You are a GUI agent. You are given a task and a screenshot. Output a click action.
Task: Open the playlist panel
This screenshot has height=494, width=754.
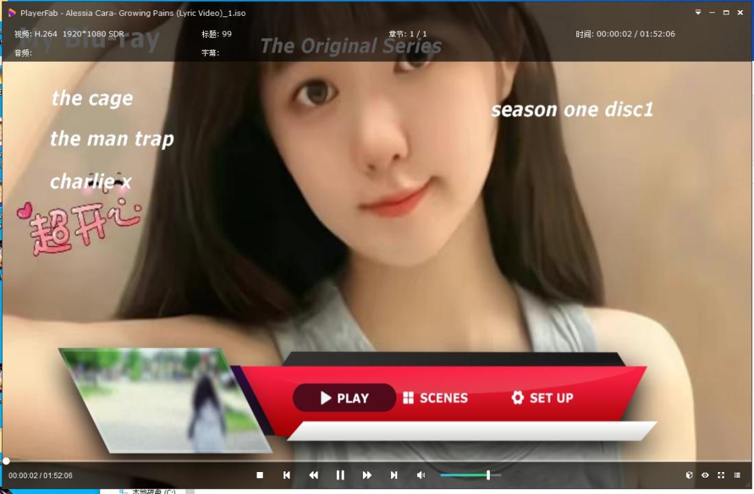[x=737, y=475]
